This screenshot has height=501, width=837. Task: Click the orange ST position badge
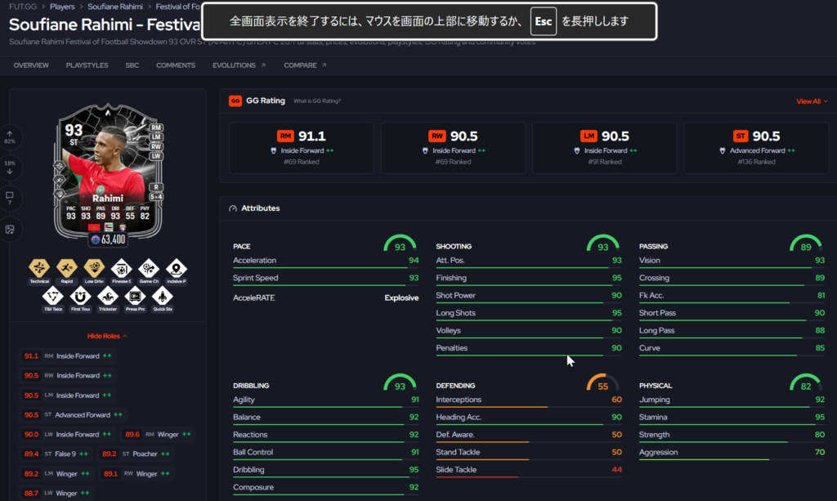(741, 136)
